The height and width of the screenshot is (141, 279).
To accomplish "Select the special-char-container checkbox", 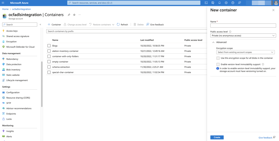I will pyautogui.click(x=49, y=72).
